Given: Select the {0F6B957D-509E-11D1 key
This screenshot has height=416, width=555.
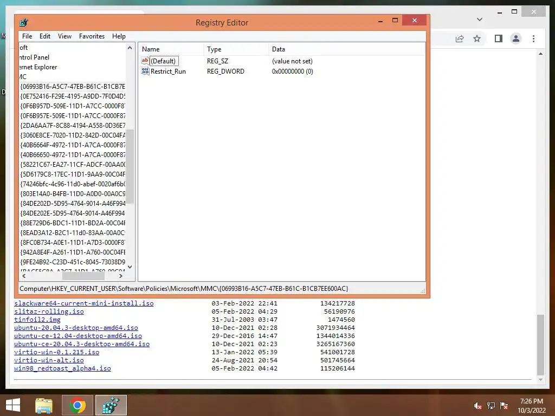Looking at the screenshot, I should (x=73, y=106).
